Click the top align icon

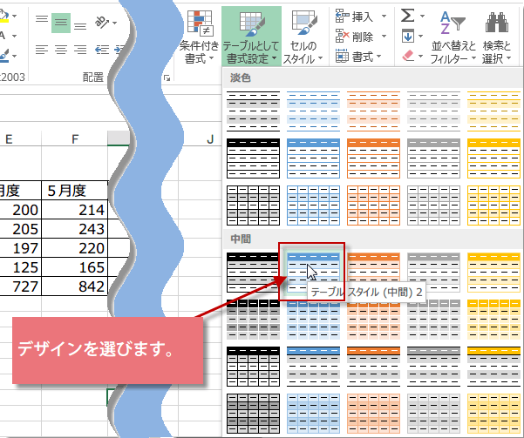(42, 19)
